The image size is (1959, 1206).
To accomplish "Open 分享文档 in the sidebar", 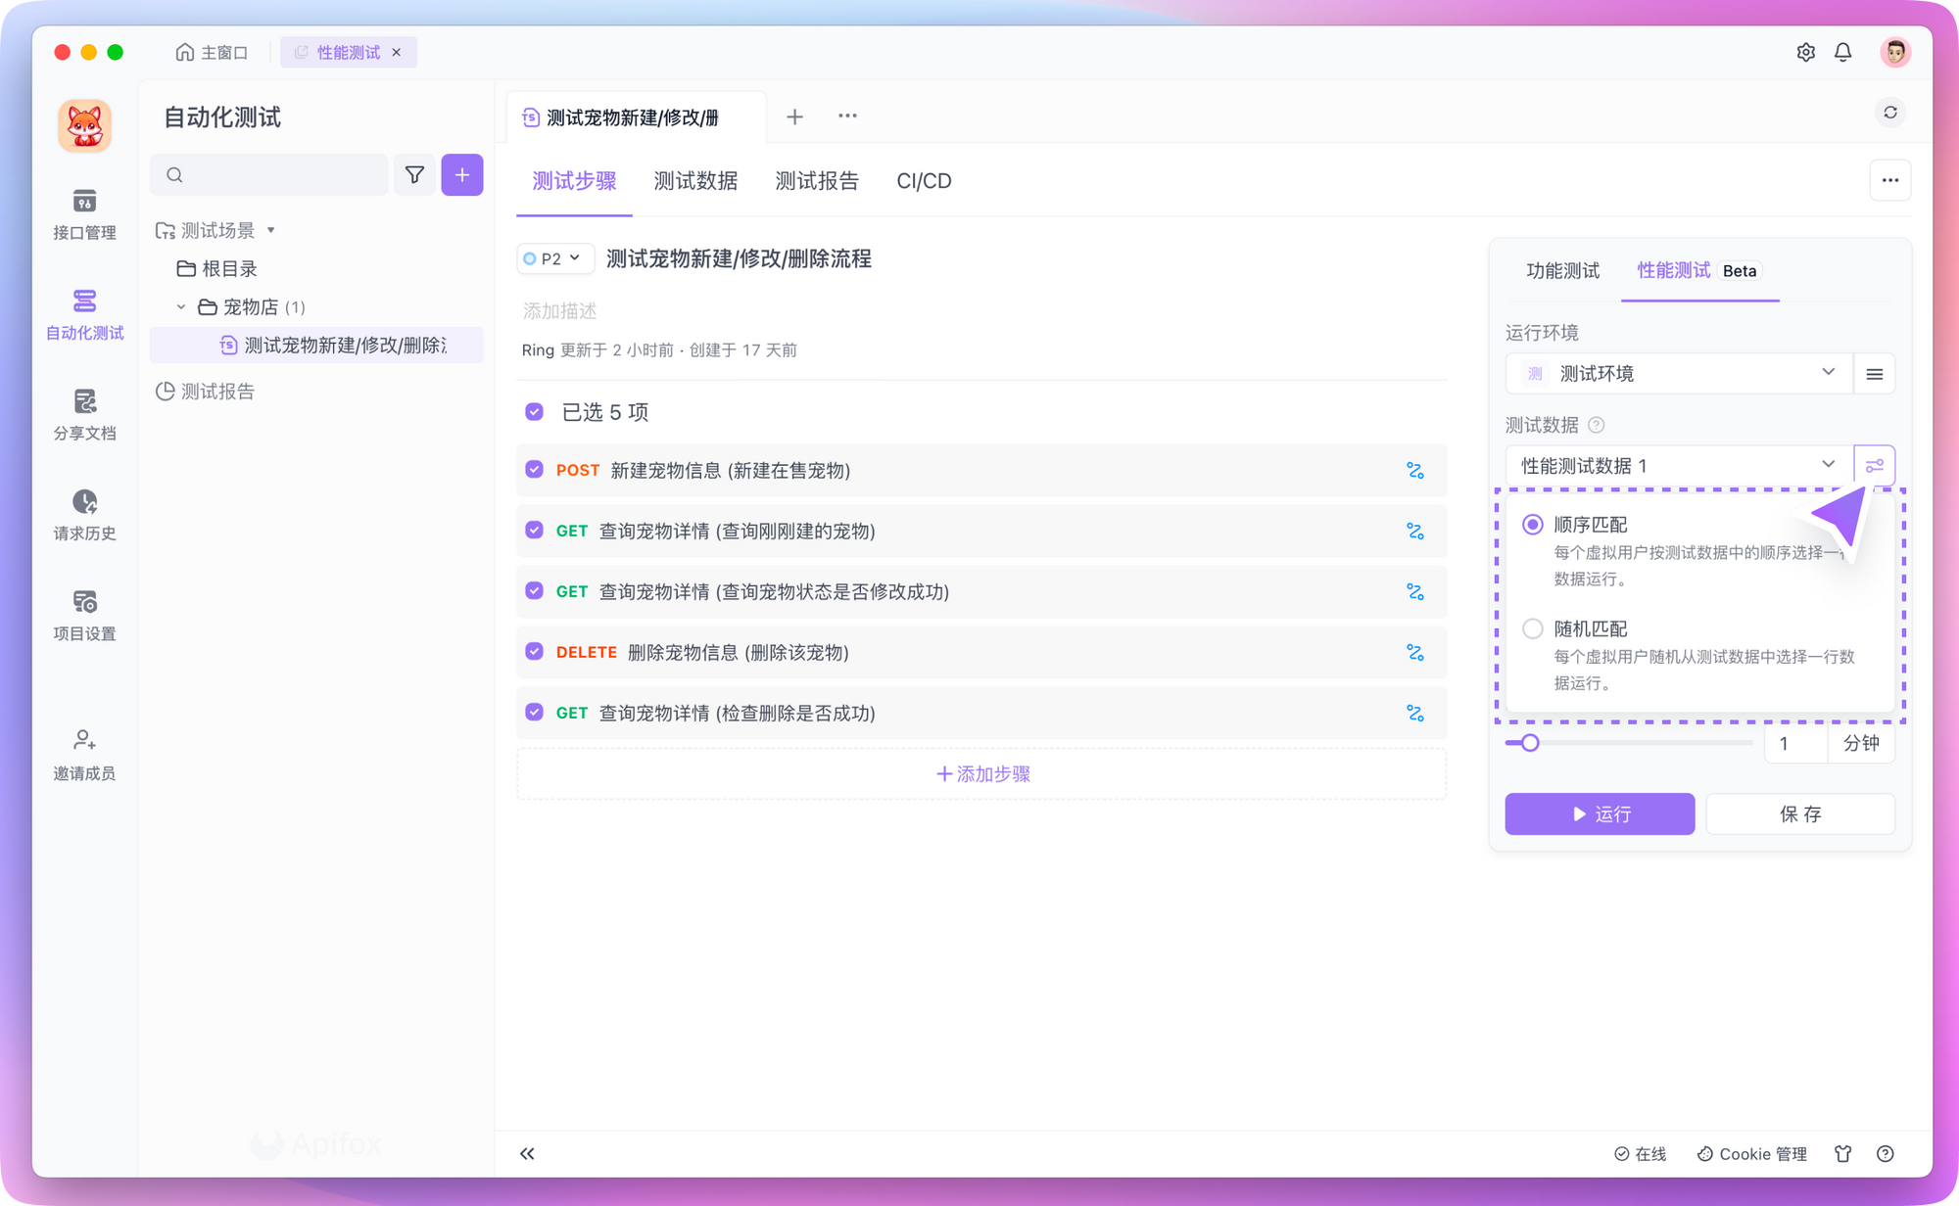I will click(84, 415).
